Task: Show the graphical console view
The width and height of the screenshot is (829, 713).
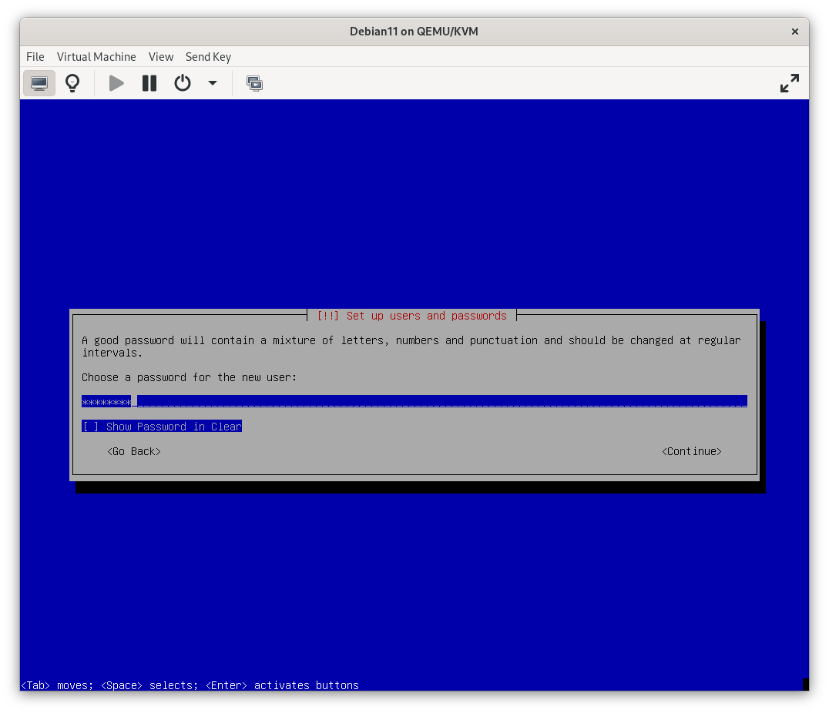Action: click(x=39, y=83)
